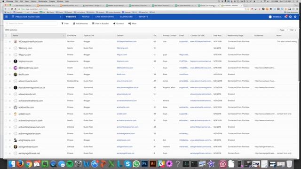Viewport: 301px width, 169px height.
Task: Sort by the Link Niche column header
Action: 71,36
